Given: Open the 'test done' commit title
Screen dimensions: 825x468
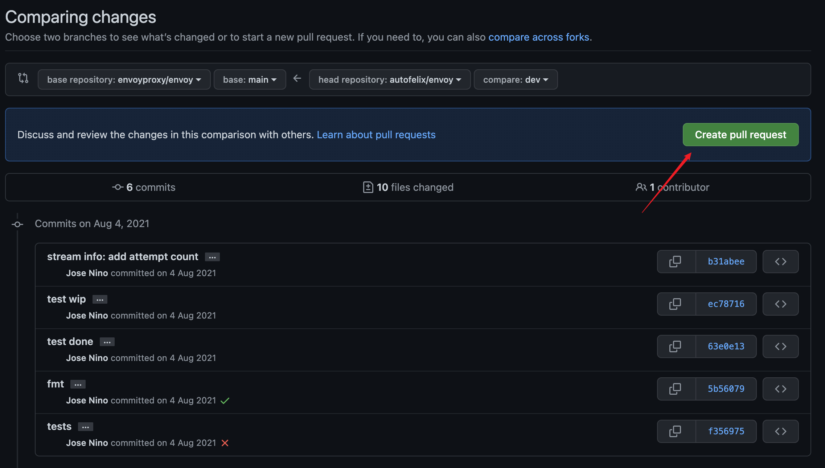Looking at the screenshot, I should coord(70,342).
